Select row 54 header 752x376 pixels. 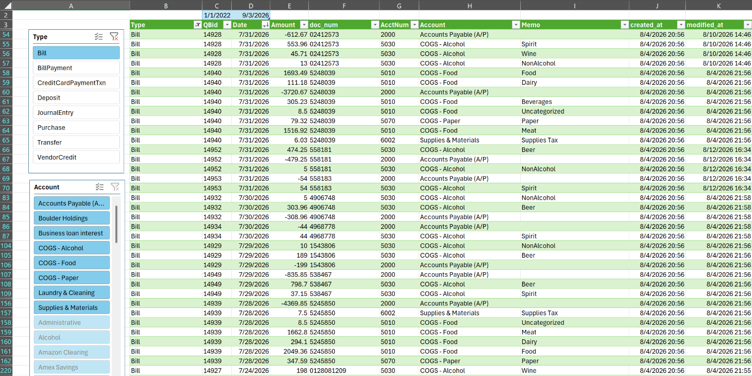6,34
